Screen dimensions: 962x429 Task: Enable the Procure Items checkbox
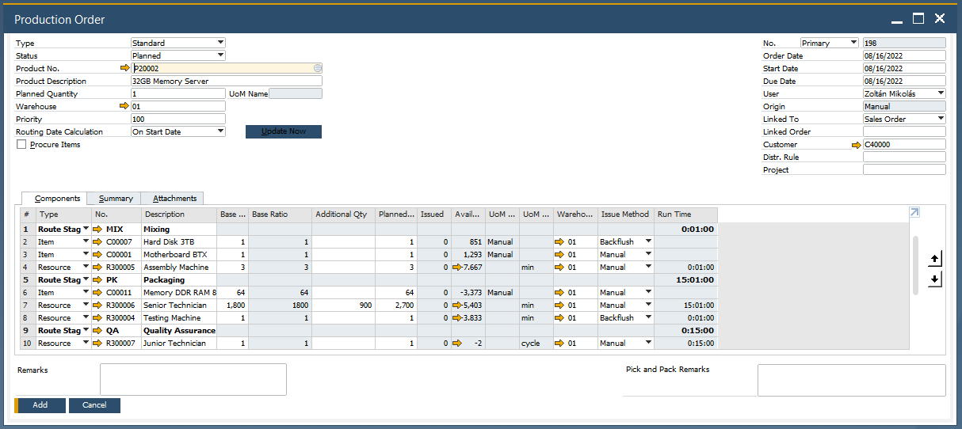(x=21, y=145)
